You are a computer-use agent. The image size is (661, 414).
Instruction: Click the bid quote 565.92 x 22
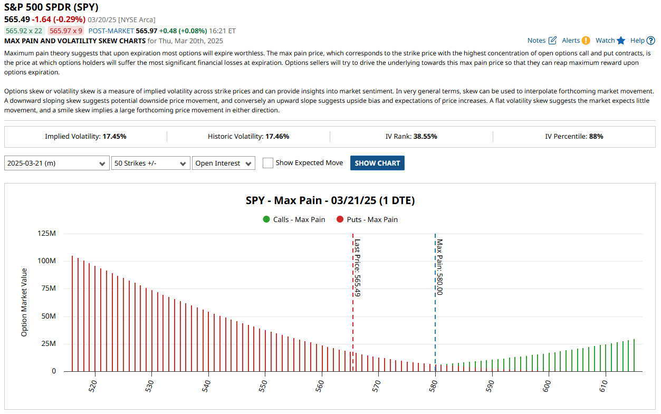coord(25,31)
